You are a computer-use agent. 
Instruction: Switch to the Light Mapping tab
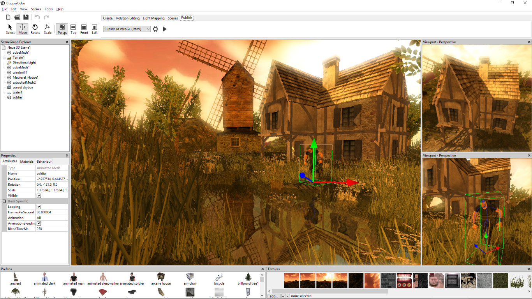[153, 18]
